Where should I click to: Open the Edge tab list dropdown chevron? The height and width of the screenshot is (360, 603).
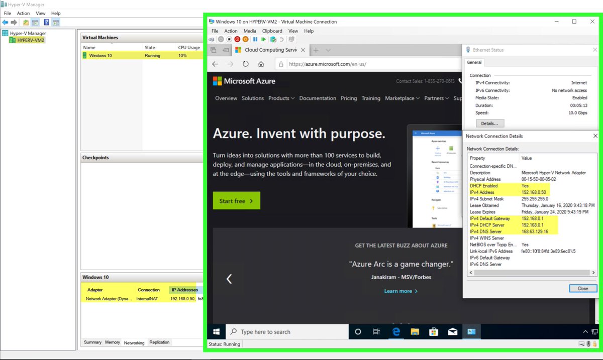328,50
